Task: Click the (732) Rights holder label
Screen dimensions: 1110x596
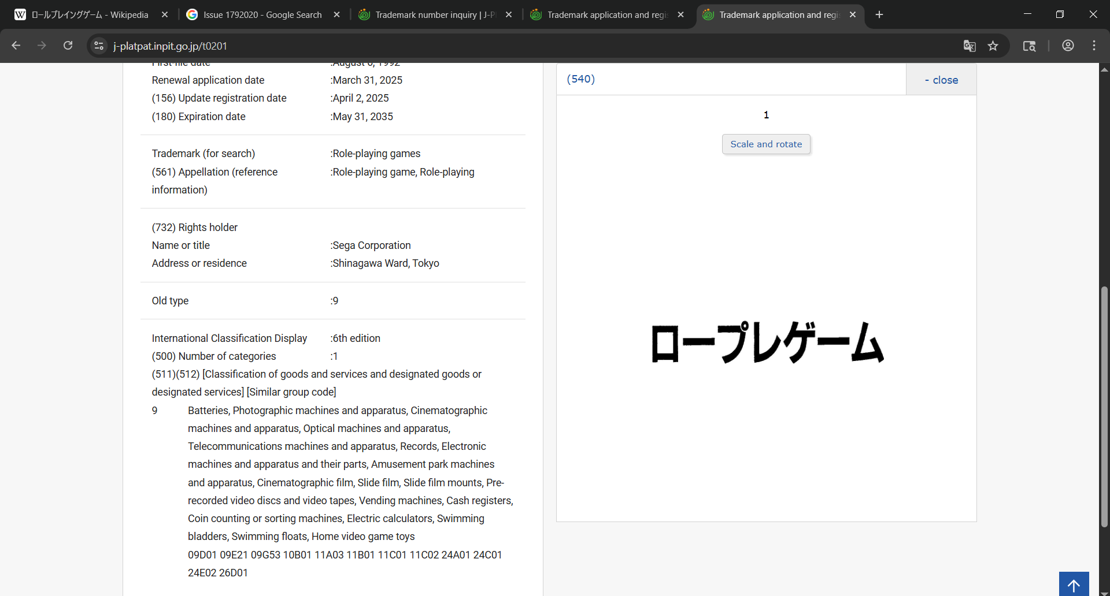Action: (195, 228)
